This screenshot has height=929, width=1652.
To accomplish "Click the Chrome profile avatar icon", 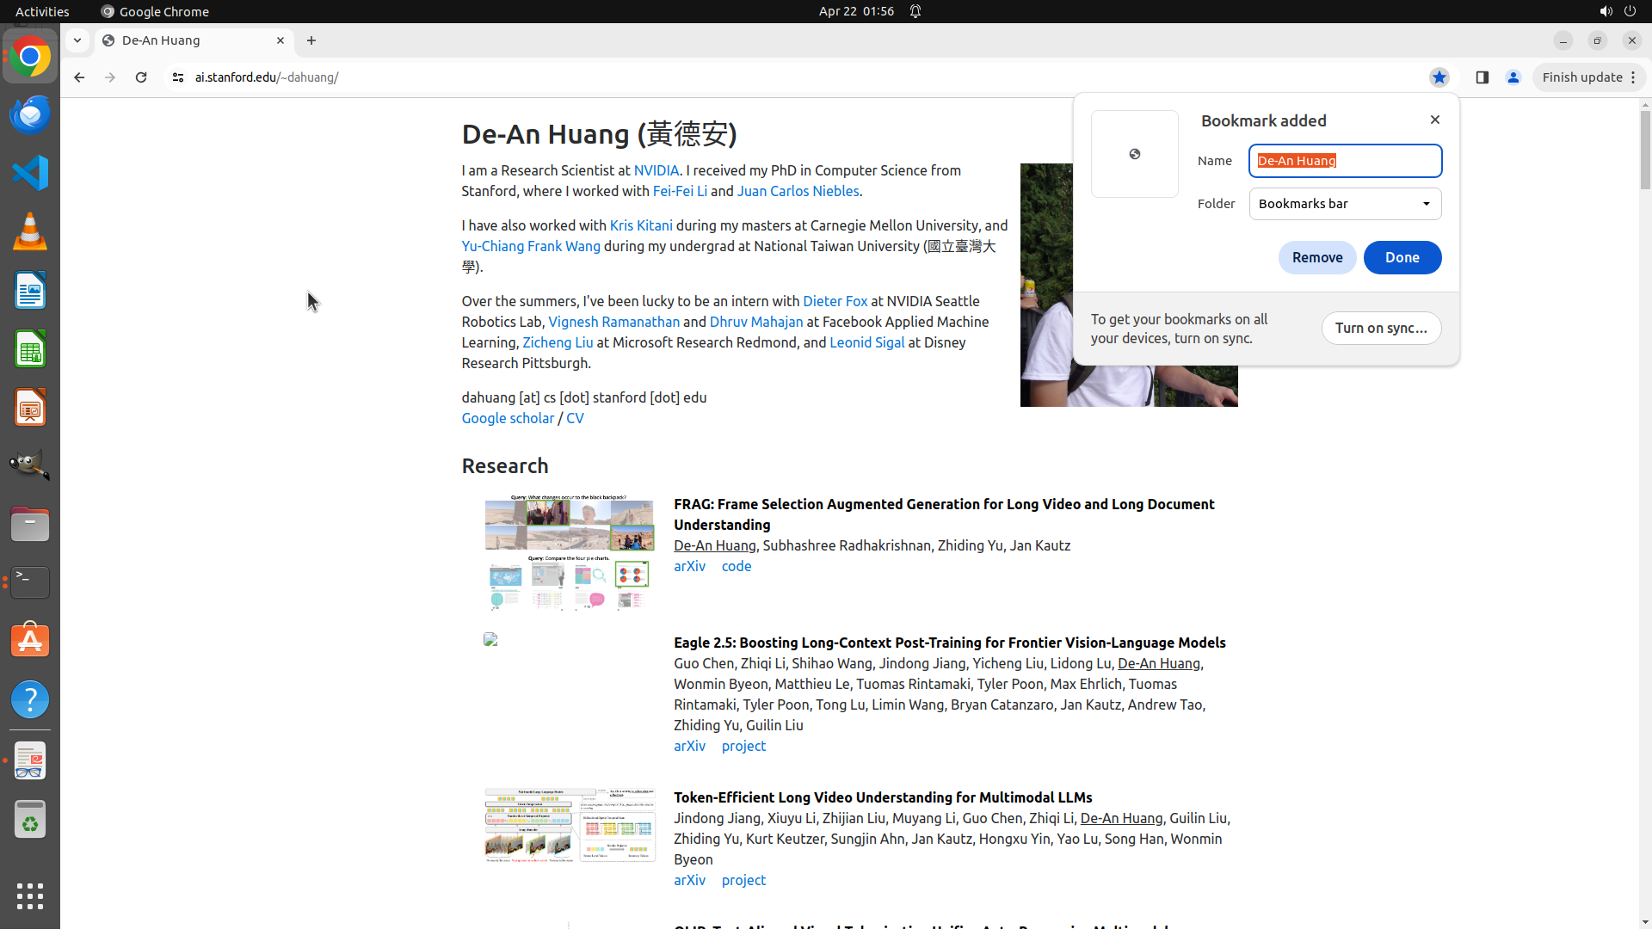I will point(1513,77).
